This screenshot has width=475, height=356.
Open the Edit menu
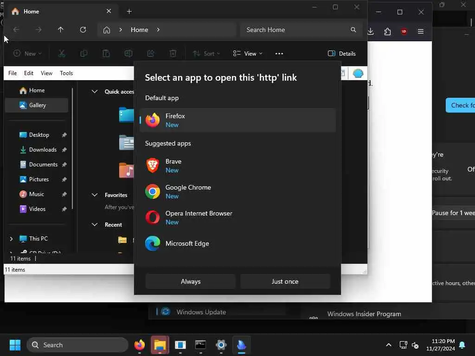[x=29, y=73]
